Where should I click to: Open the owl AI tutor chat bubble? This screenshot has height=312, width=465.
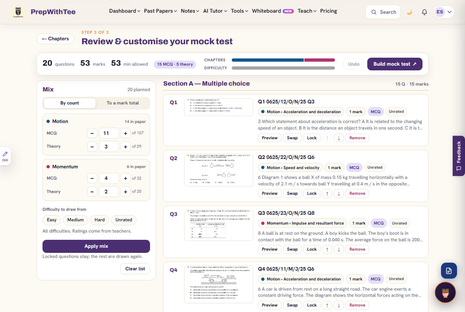tap(445, 292)
